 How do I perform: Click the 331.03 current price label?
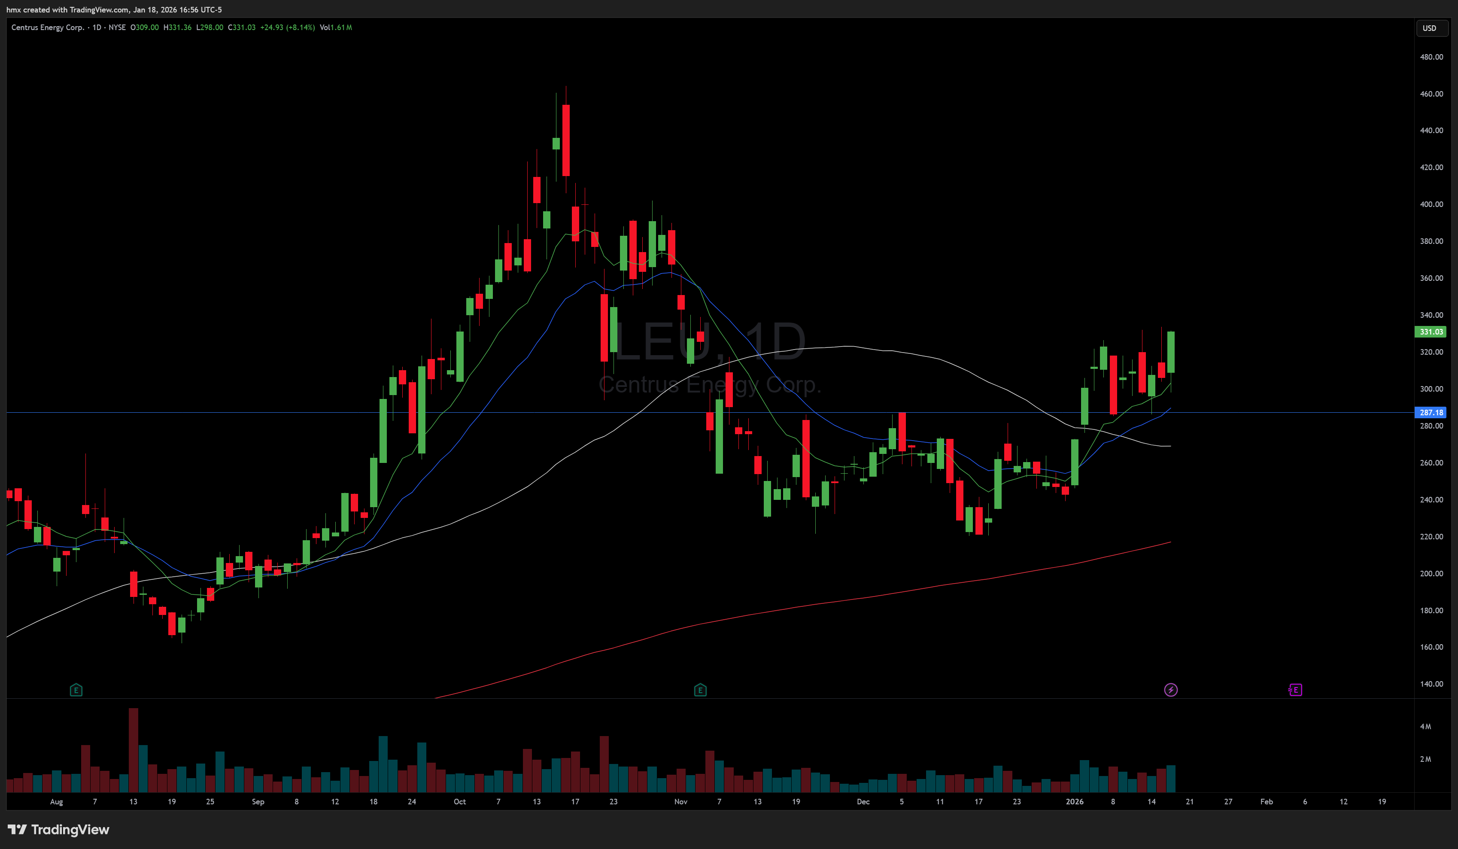tap(1430, 332)
